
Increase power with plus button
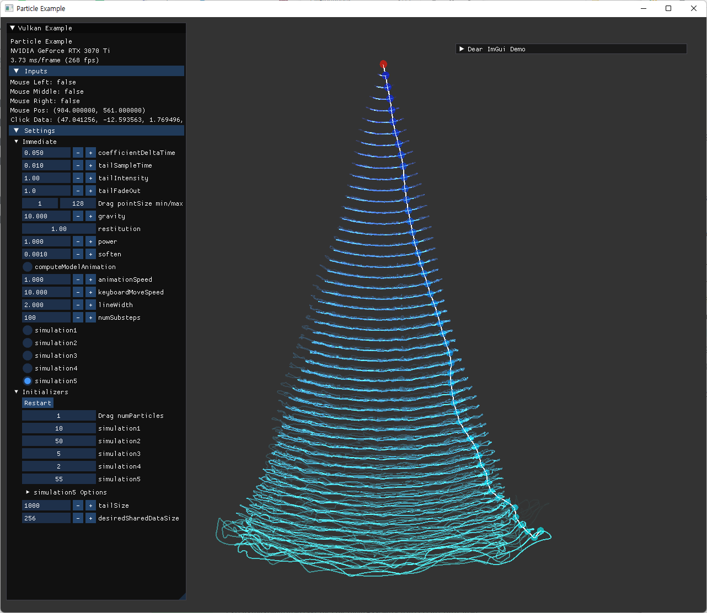(x=90, y=241)
